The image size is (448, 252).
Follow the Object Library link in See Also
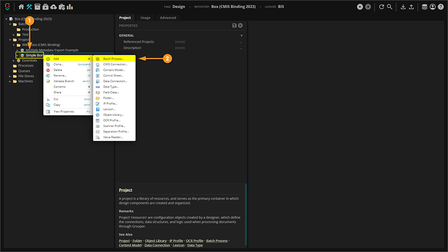(x=155, y=241)
